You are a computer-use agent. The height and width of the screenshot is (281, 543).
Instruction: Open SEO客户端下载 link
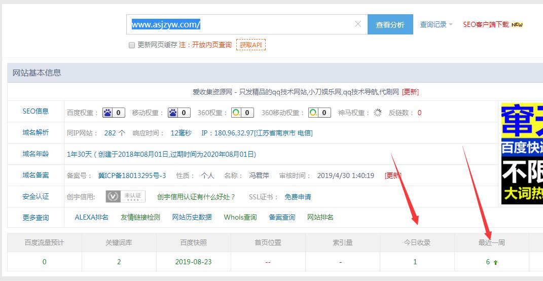point(486,25)
